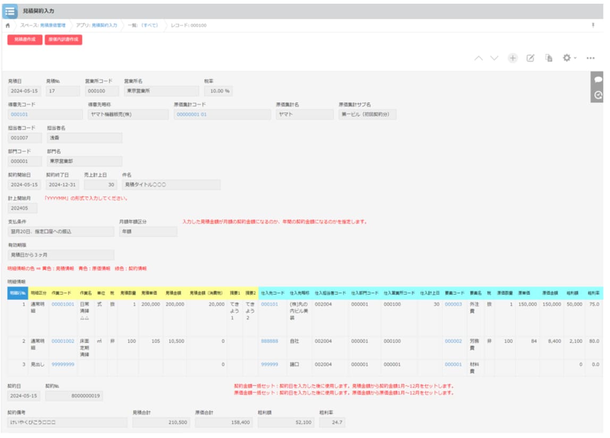This screenshot has width=610, height=438.
Task: Click the first red 見積書作成 button
Action: click(x=25, y=40)
